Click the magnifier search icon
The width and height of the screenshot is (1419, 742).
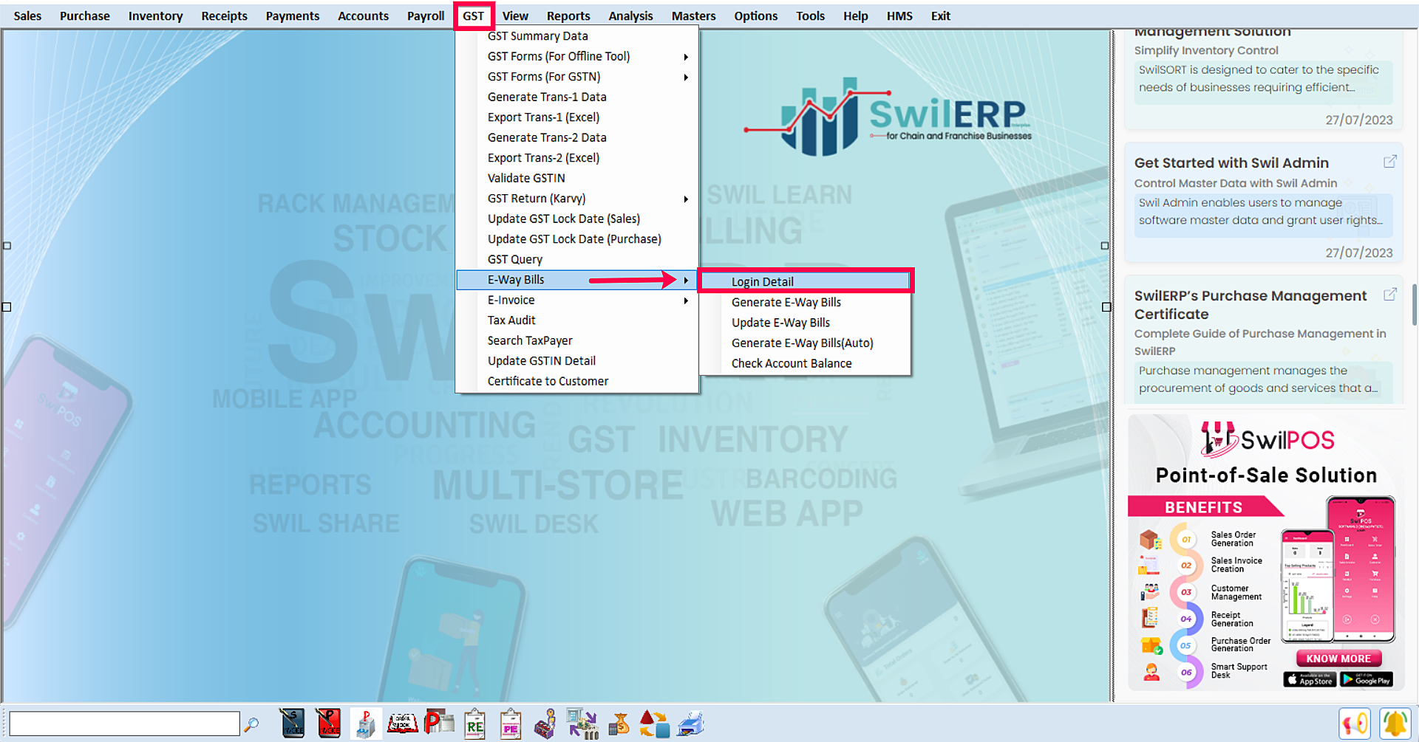251,724
